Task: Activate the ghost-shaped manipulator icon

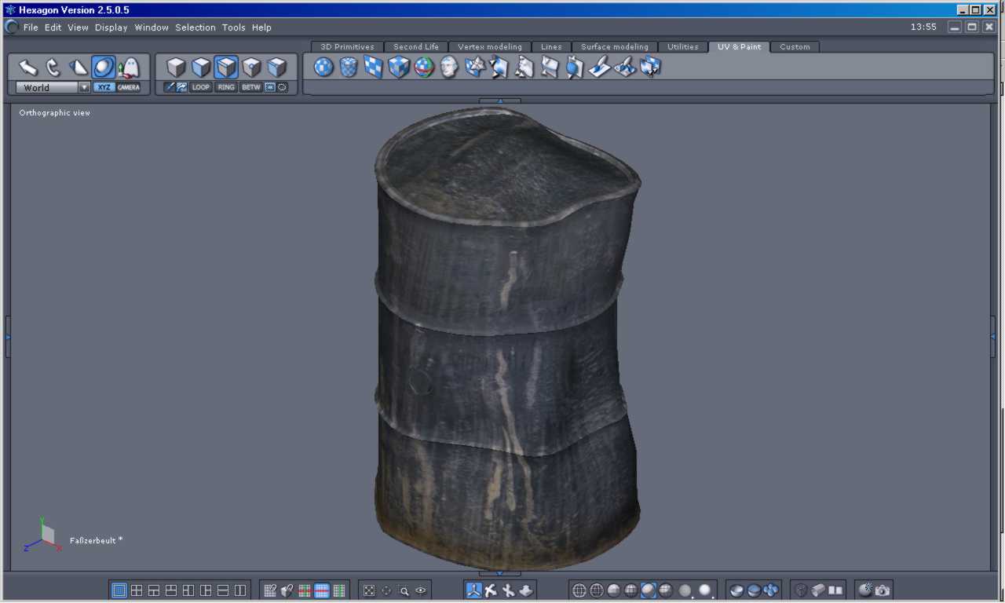Action: tap(128, 68)
